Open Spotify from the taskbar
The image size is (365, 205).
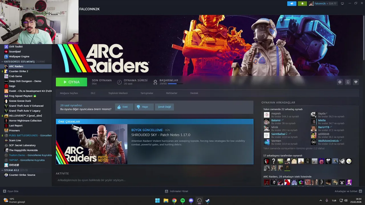pyautogui.click(x=182, y=200)
